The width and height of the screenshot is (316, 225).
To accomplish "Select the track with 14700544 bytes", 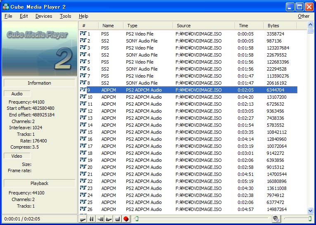I will point(188,174).
